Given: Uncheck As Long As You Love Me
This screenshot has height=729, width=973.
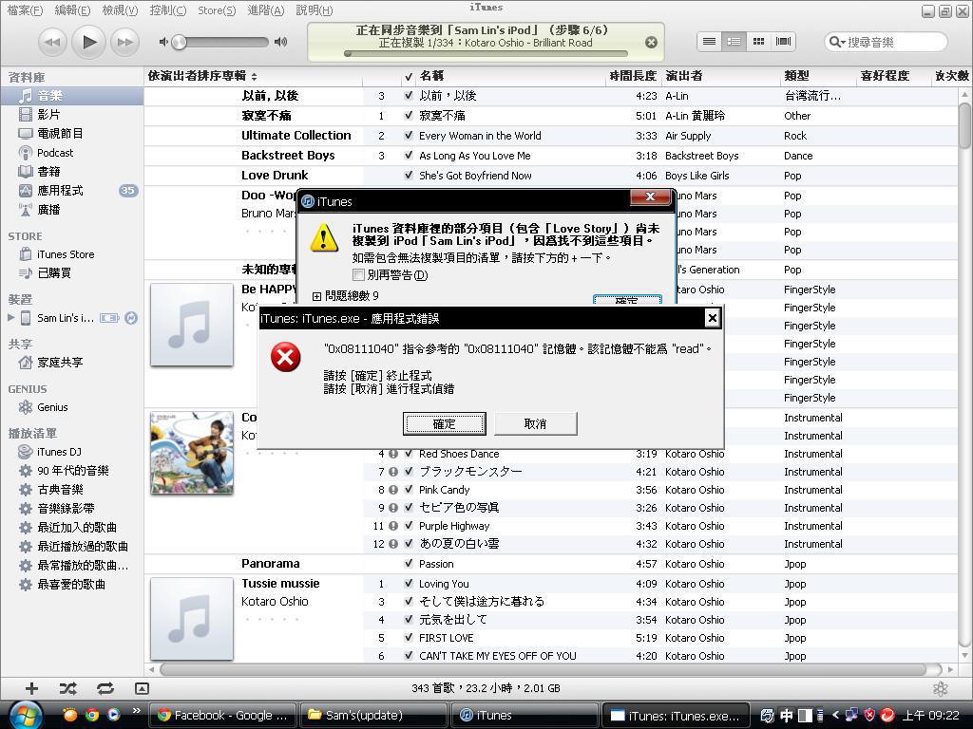Looking at the screenshot, I should pyautogui.click(x=409, y=155).
